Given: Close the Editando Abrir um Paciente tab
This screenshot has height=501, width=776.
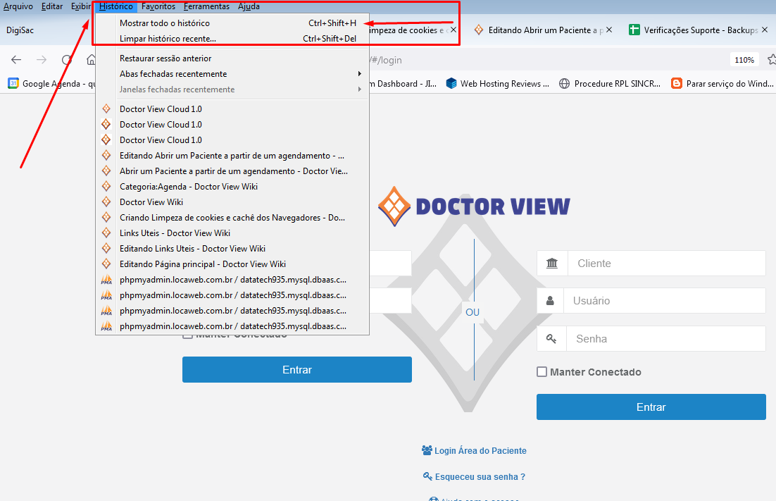Looking at the screenshot, I should [609, 30].
